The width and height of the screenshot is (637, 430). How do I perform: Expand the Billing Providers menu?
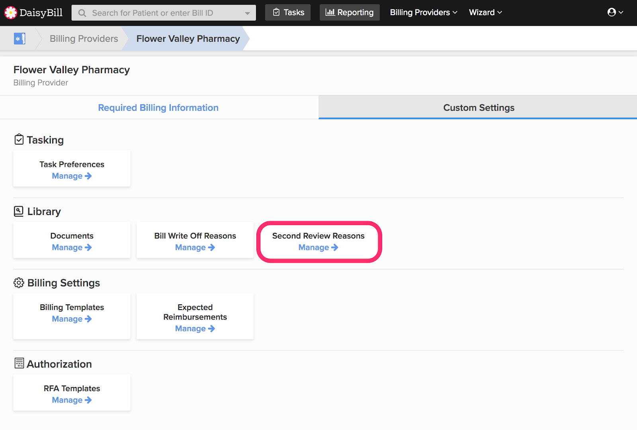tap(424, 12)
